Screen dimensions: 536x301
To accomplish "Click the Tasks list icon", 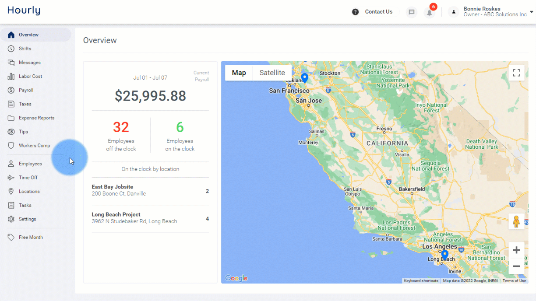I will tap(11, 205).
